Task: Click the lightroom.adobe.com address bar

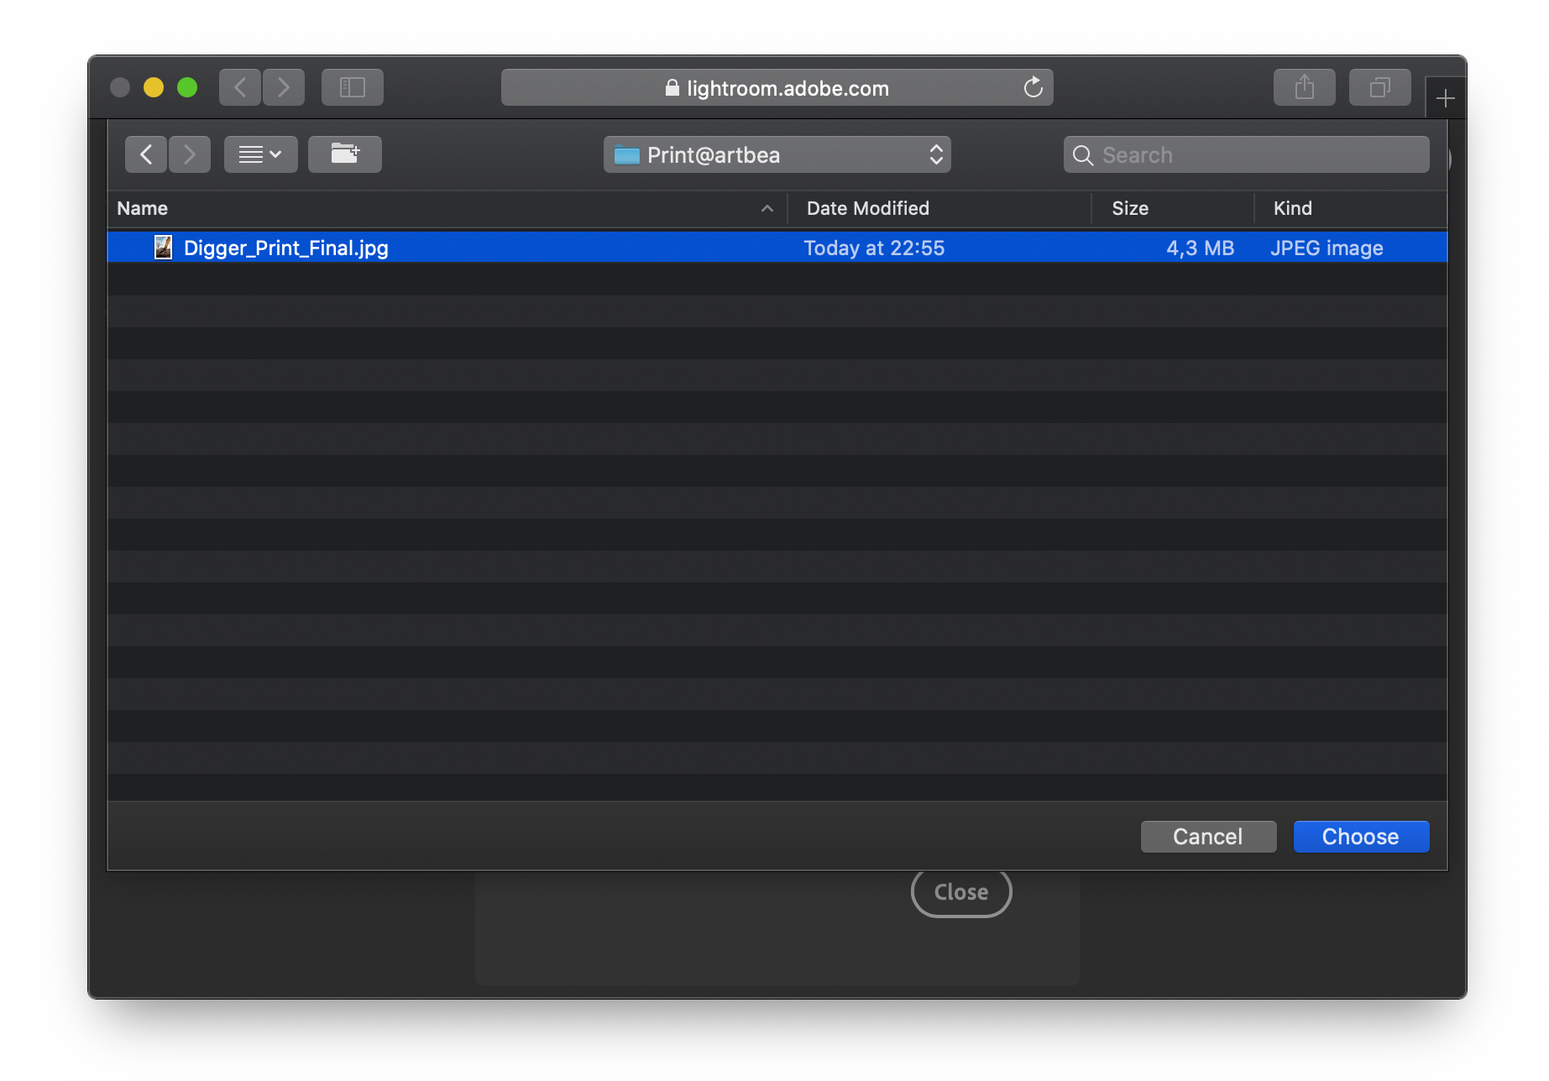Action: [x=777, y=87]
